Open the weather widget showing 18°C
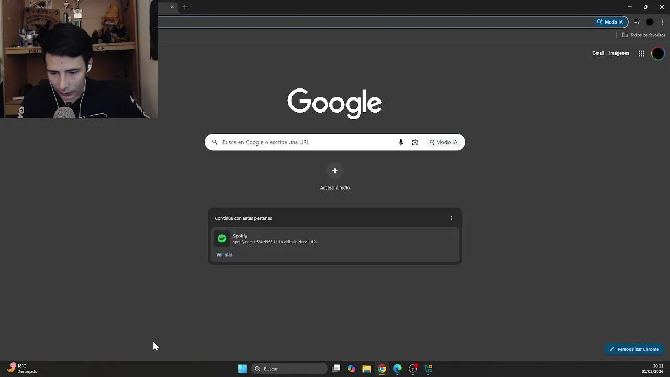 22,369
